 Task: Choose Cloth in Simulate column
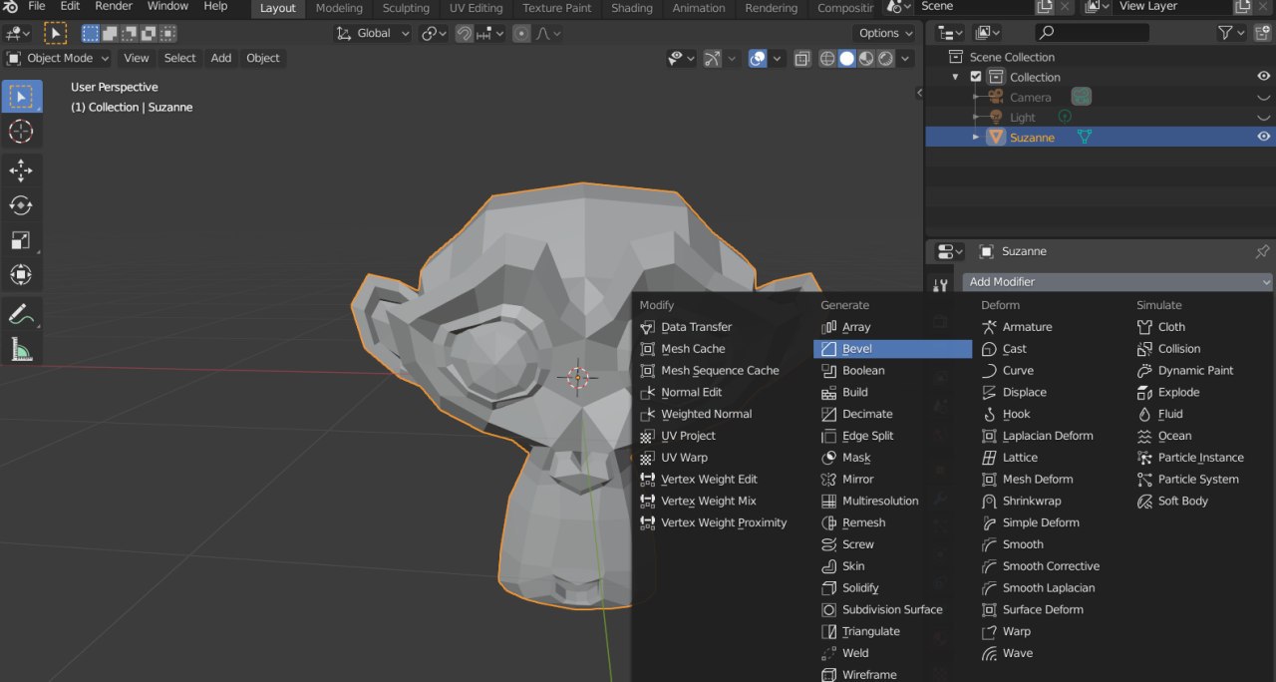point(1161,327)
